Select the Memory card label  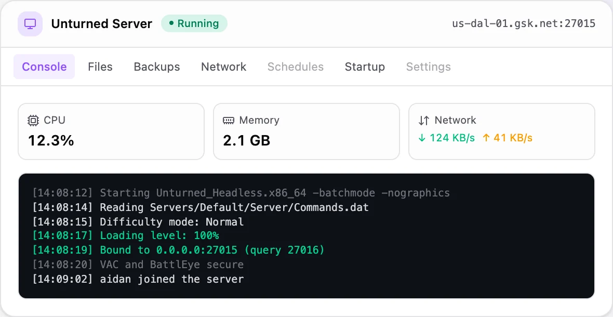259,120
